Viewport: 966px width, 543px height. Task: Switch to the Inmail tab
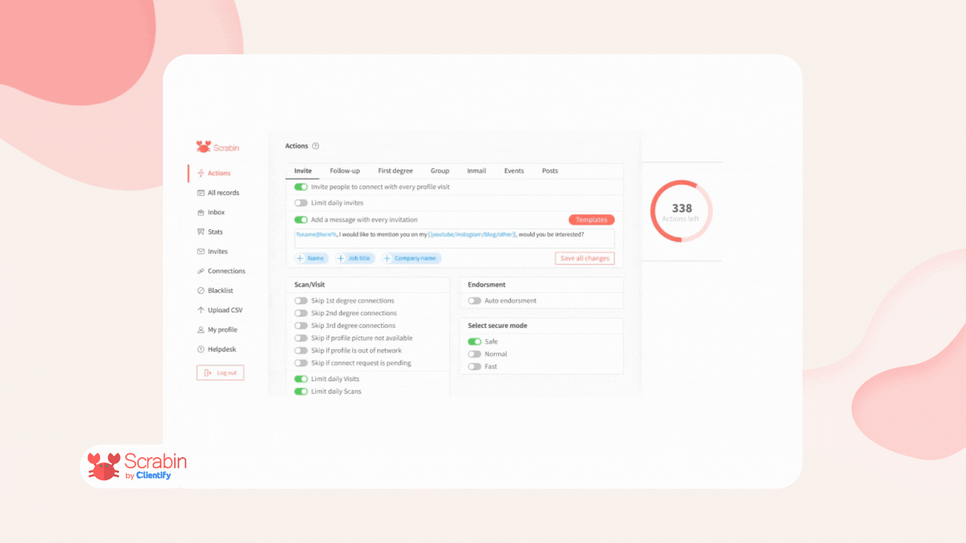pyautogui.click(x=476, y=171)
